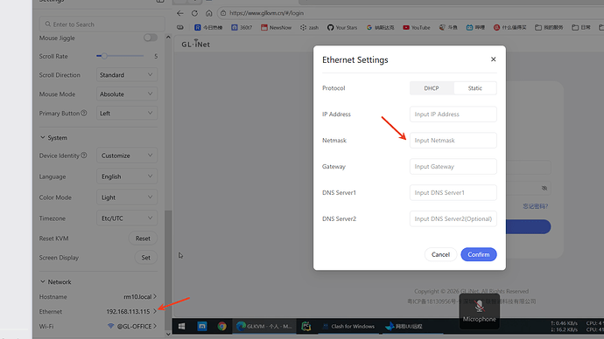Open the Timezone dropdown
Screen dimensions: 604x339
[127, 218]
